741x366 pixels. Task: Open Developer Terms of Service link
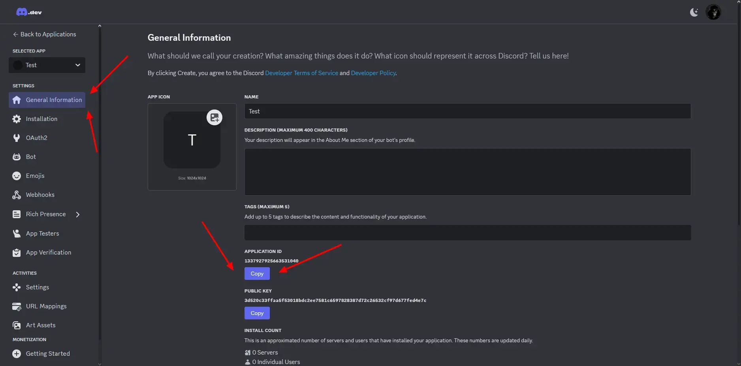[301, 73]
